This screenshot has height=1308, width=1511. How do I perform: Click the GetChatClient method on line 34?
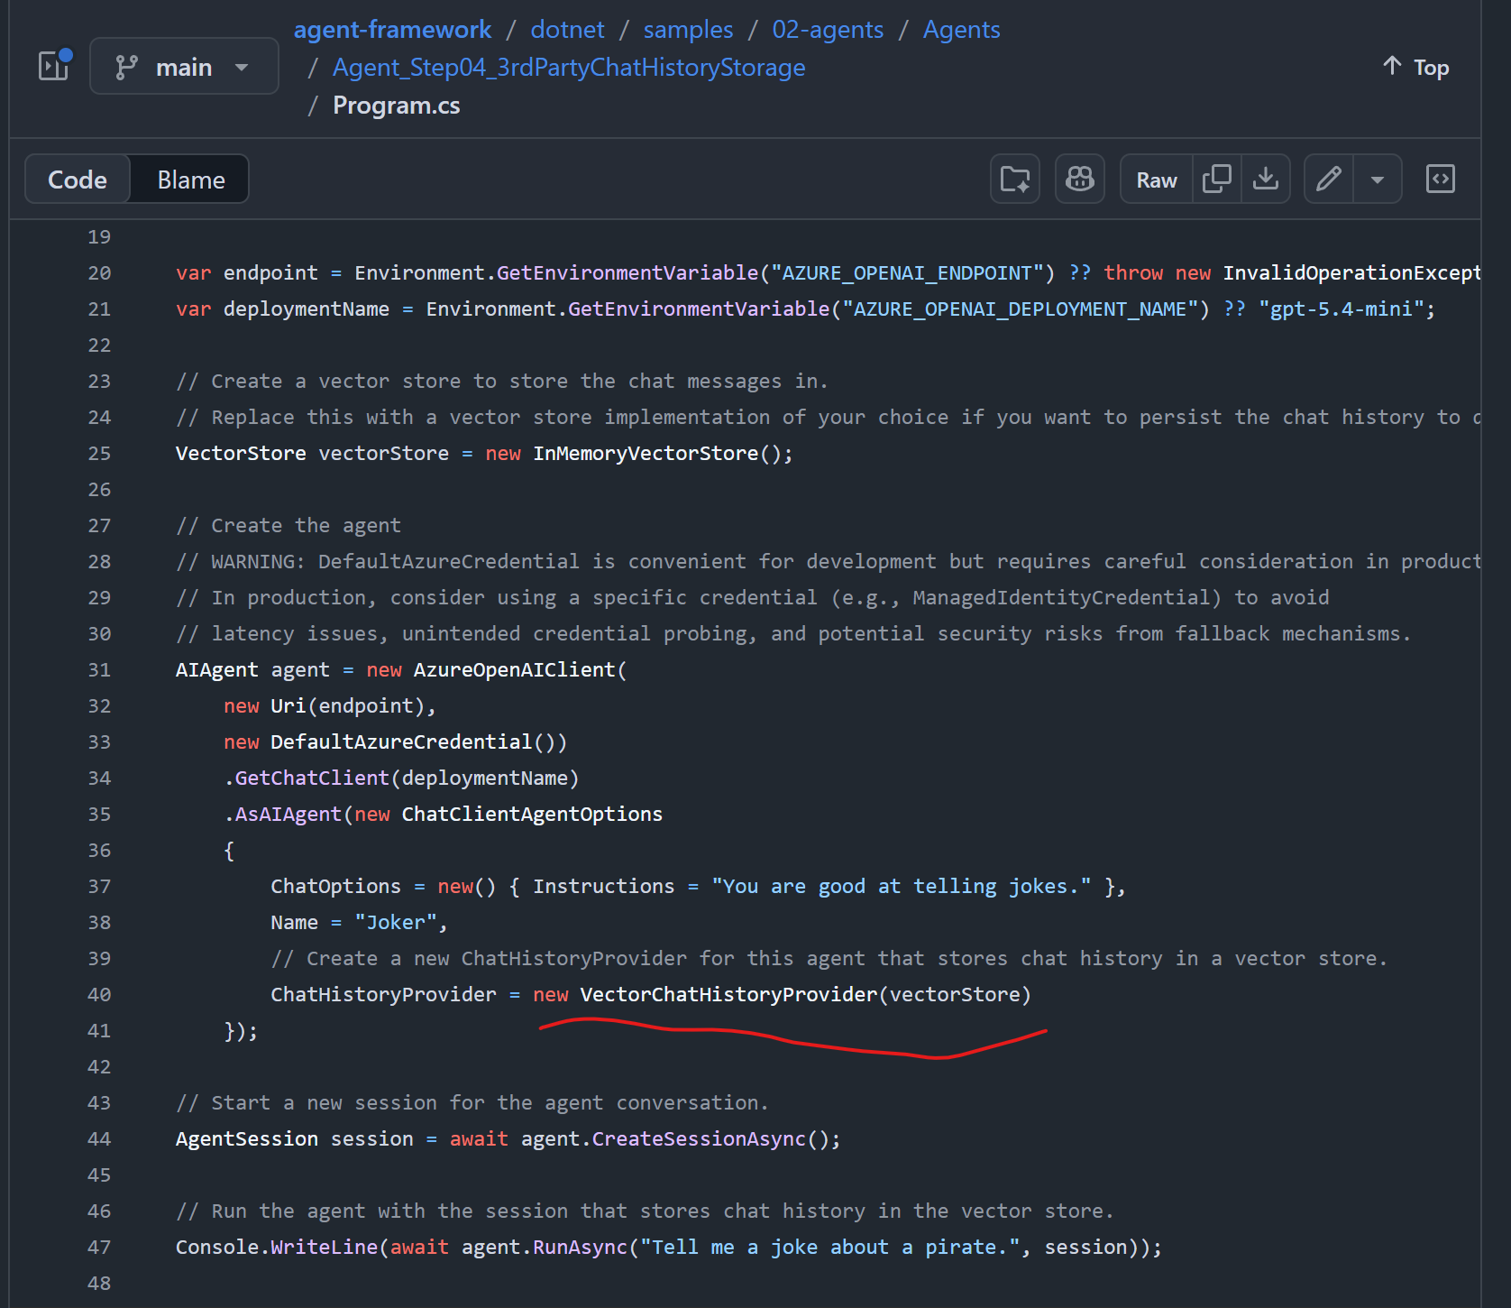[312, 778]
